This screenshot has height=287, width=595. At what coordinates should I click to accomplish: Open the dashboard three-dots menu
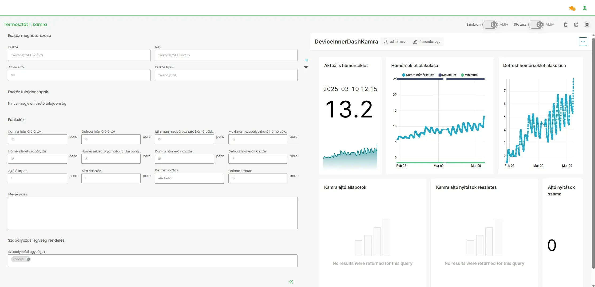pyautogui.click(x=583, y=42)
